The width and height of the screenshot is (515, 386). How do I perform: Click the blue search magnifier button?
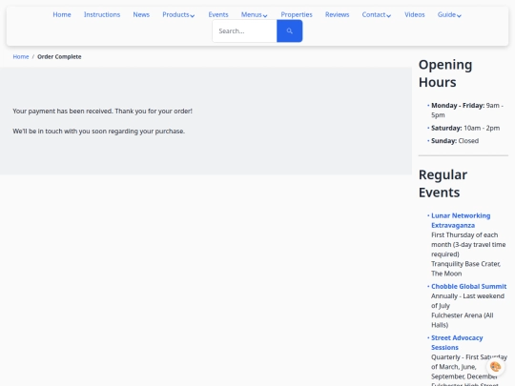289,30
